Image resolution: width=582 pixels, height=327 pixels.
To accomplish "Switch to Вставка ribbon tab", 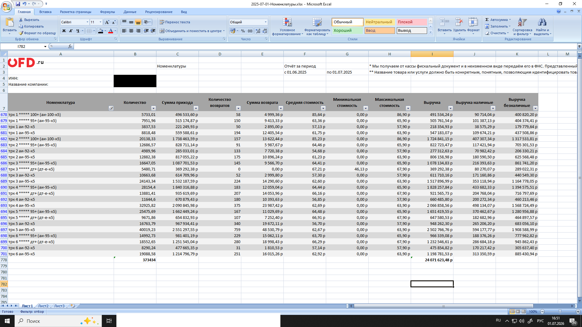I will tap(45, 12).
